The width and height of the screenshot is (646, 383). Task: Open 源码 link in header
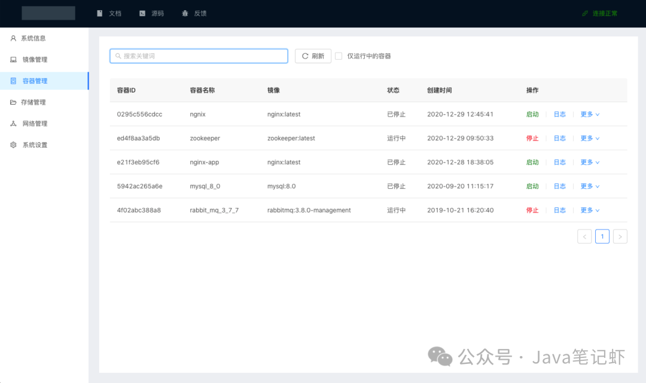(x=151, y=13)
